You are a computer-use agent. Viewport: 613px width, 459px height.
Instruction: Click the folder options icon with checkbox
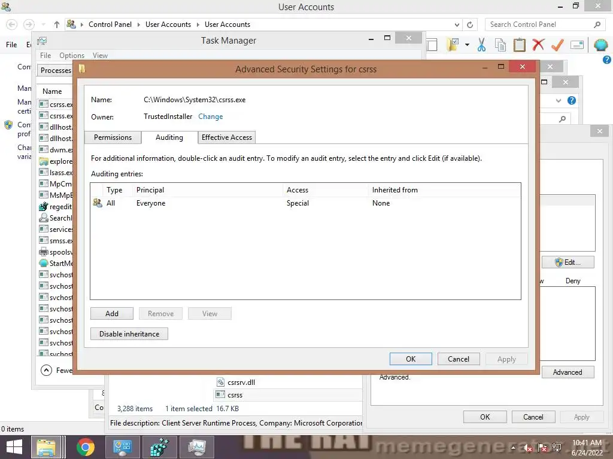(453, 45)
